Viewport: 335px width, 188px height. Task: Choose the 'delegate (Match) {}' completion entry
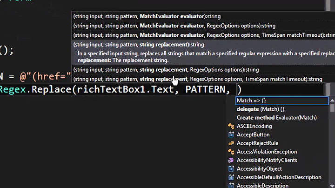click(x=260, y=109)
